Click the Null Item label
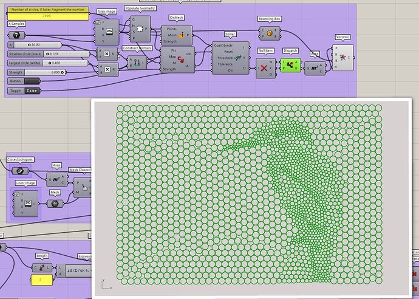The image size is (419, 299). tap(265, 50)
